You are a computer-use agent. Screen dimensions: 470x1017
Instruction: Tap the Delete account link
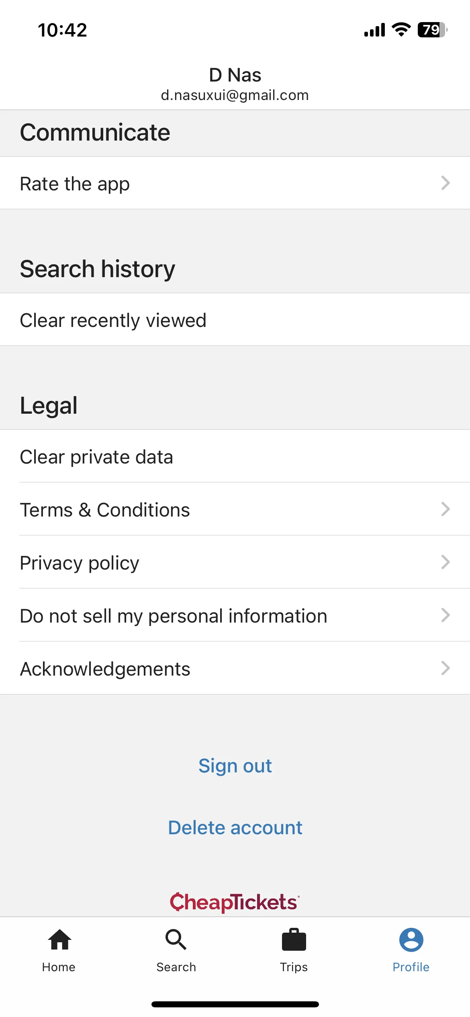pyautogui.click(x=235, y=827)
